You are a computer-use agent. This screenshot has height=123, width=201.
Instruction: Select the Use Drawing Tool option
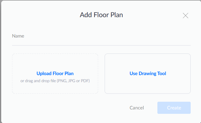click(x=148, y=73)
